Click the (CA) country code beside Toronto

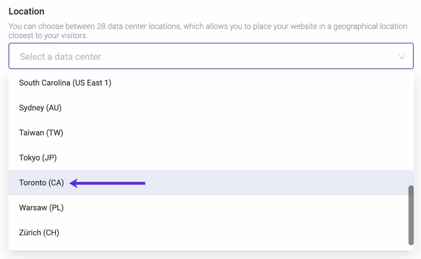coord(56,183)
